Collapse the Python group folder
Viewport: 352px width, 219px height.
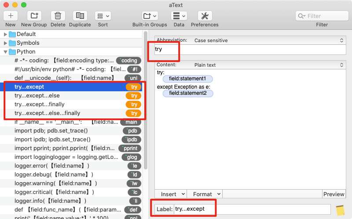[x=6, y=52]
